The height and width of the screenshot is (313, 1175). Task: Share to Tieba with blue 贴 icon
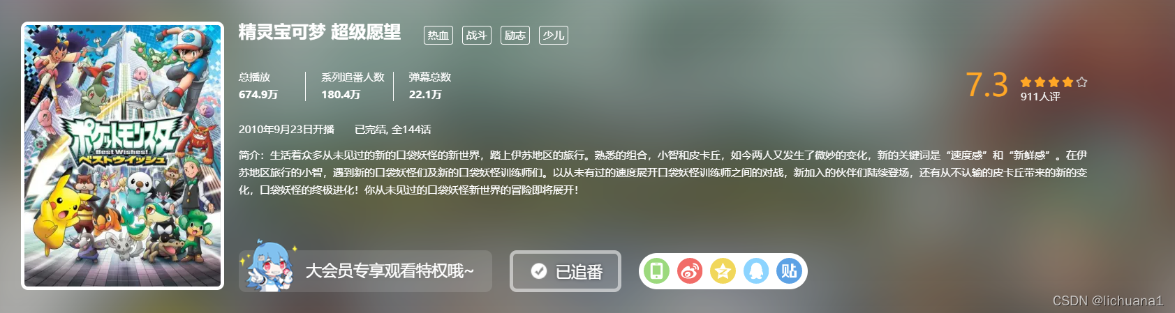pyautogui.click(x=789, y=271)
